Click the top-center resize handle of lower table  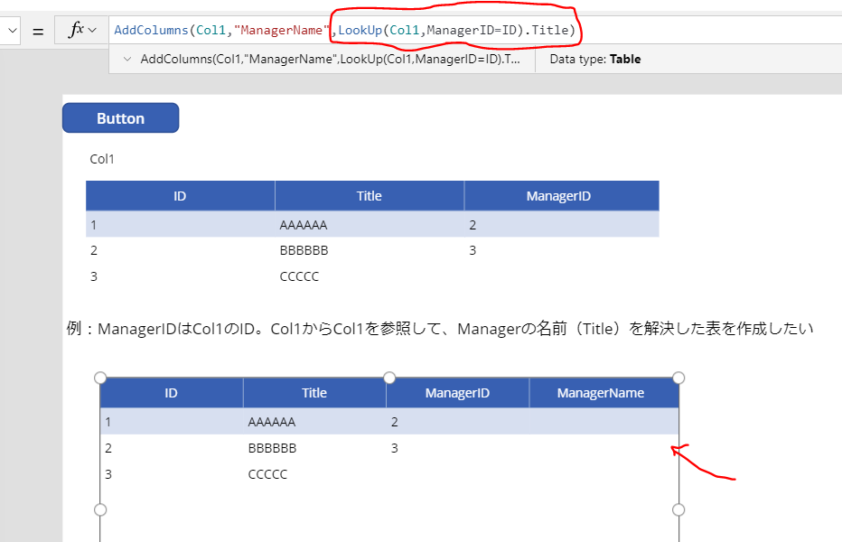(390, 378)
